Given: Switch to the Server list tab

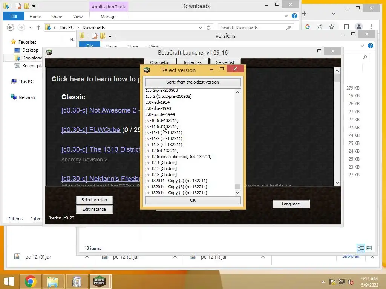Looking at the screenshot, I should pyautogui.click(x=225, y=62).
